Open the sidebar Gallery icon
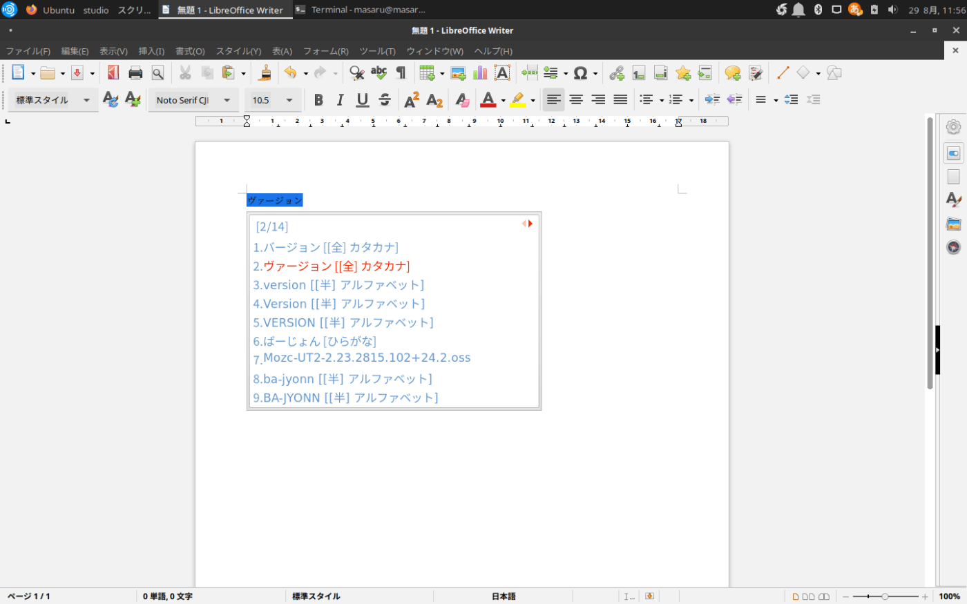The height and width of the screenshot is (604, 967). (953, 224)
